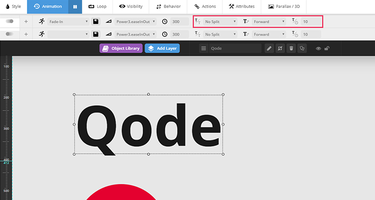Screen dimensions: 375x200
Task: Open the Fade-In animation dropdown
Action: click(x=69, y=22)
